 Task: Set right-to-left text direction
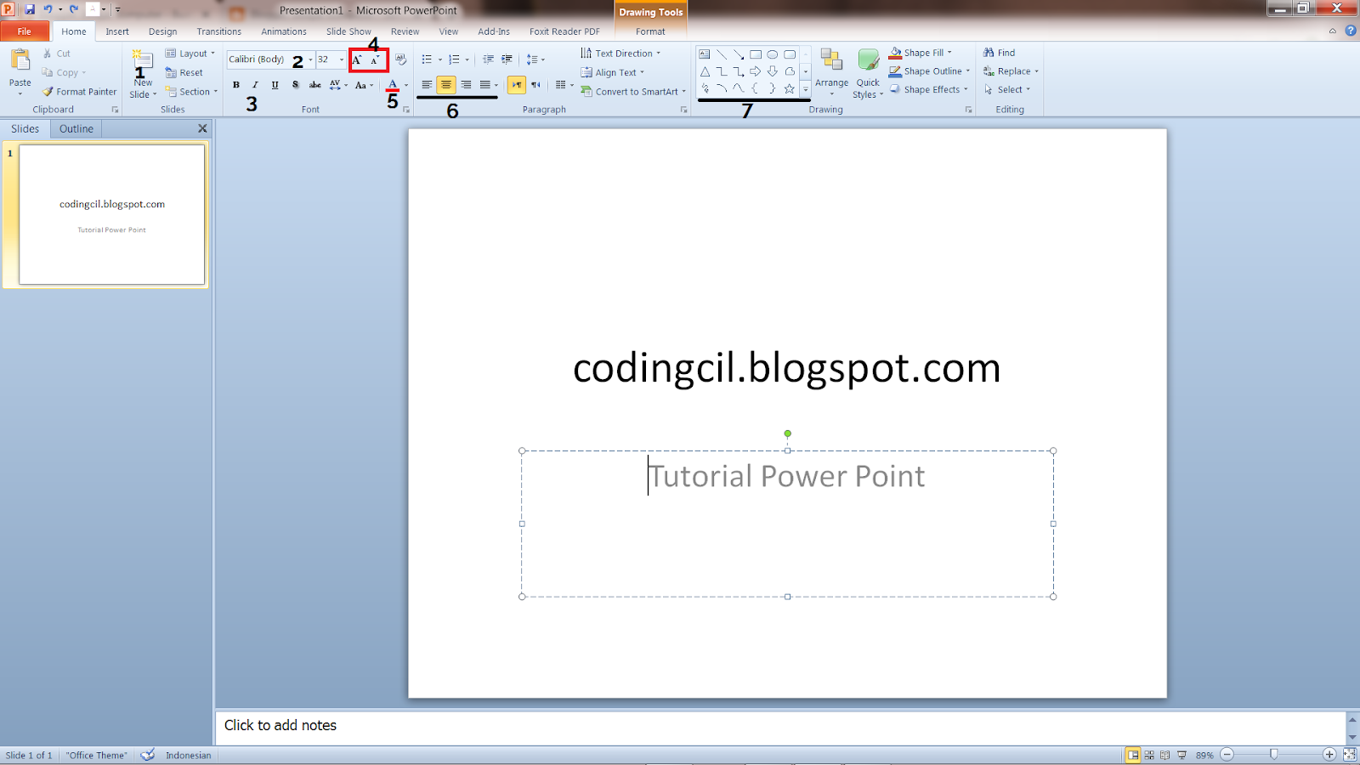(x=535, y=85)
